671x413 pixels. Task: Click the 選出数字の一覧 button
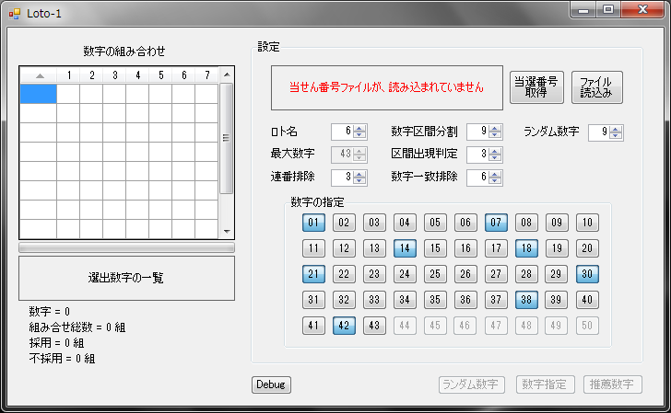tap(126, 278)
